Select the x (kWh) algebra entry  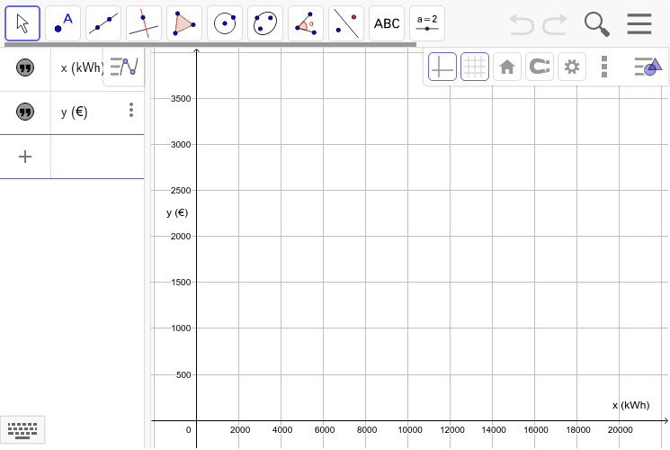coord(81,68)
